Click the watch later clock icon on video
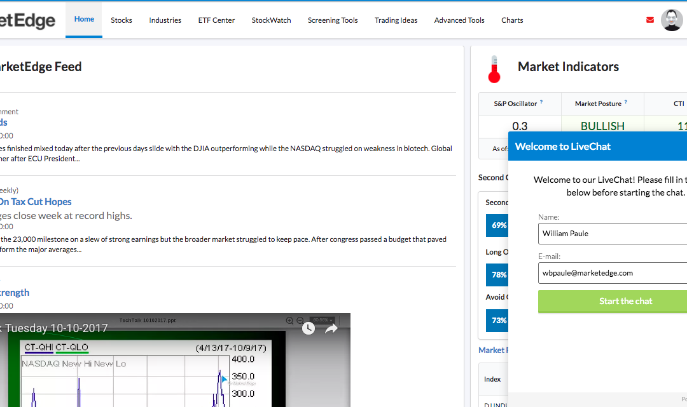 [309, 328]
